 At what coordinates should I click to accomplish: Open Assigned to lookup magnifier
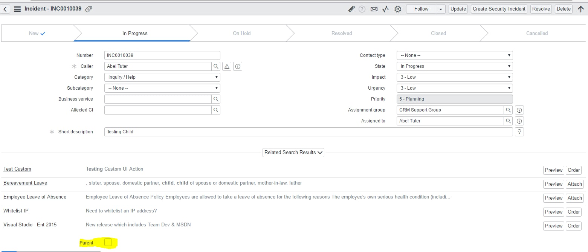[509, 121]
